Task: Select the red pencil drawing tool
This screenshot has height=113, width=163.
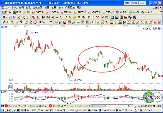Action: coord(4,22)
